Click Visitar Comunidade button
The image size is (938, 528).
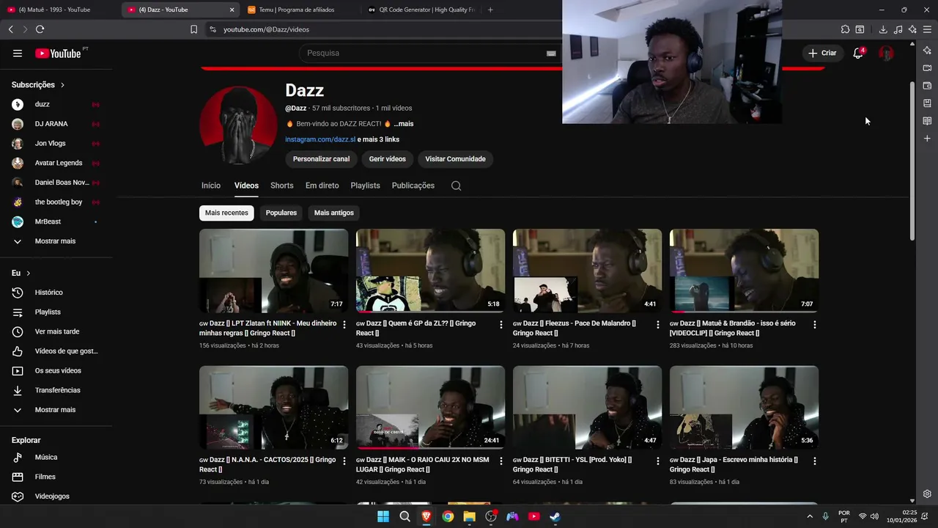[455, 159]
